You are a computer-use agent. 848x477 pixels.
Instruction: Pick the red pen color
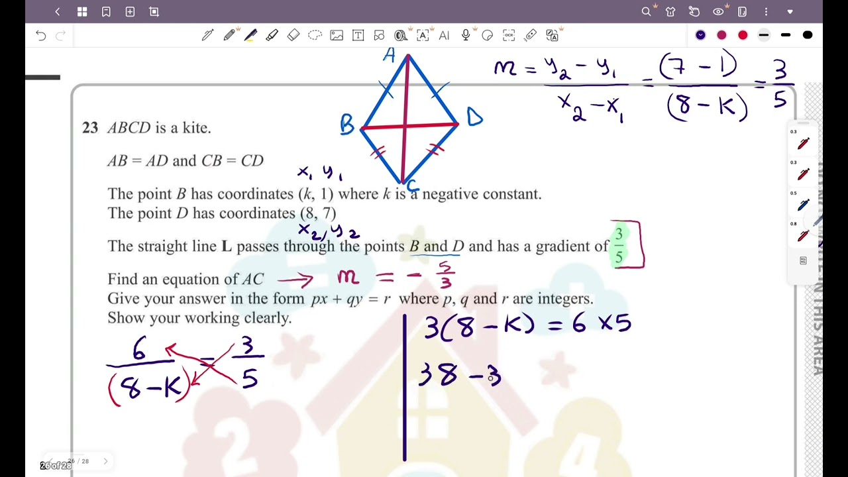click(x=743, y=35)
